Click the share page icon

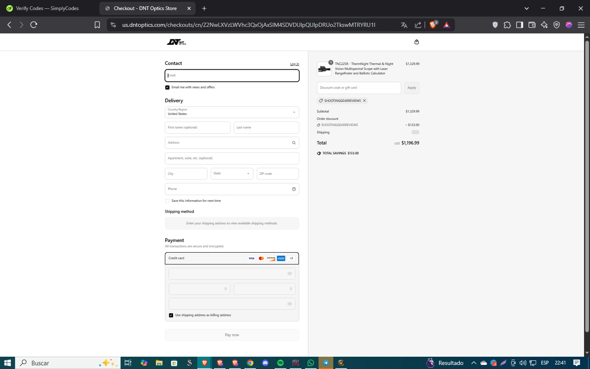pyautogui.click(x=418, y=25)
